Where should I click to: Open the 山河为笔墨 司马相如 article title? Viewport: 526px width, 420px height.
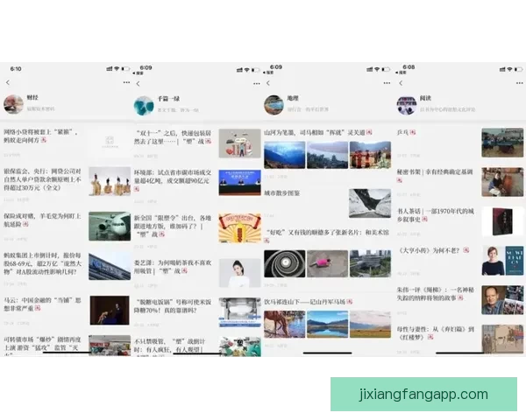[317, 133]
